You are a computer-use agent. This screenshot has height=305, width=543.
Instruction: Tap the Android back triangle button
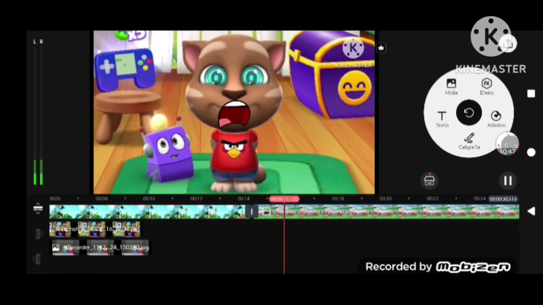click(x=531, y=211)
